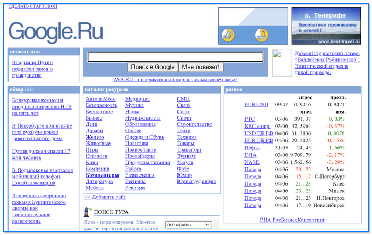Screen dimensions: 372x235
Task: Open the 'РИА РосБизнесКонсалтинг' link
Action: click(x=293, y=220)
